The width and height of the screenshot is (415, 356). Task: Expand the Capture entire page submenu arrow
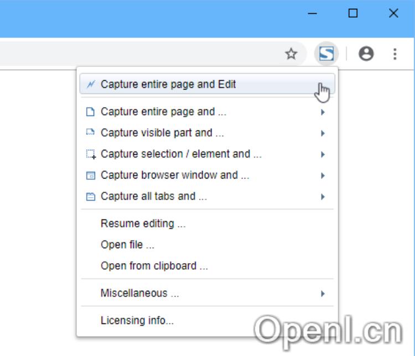click(x=323, y=112)
